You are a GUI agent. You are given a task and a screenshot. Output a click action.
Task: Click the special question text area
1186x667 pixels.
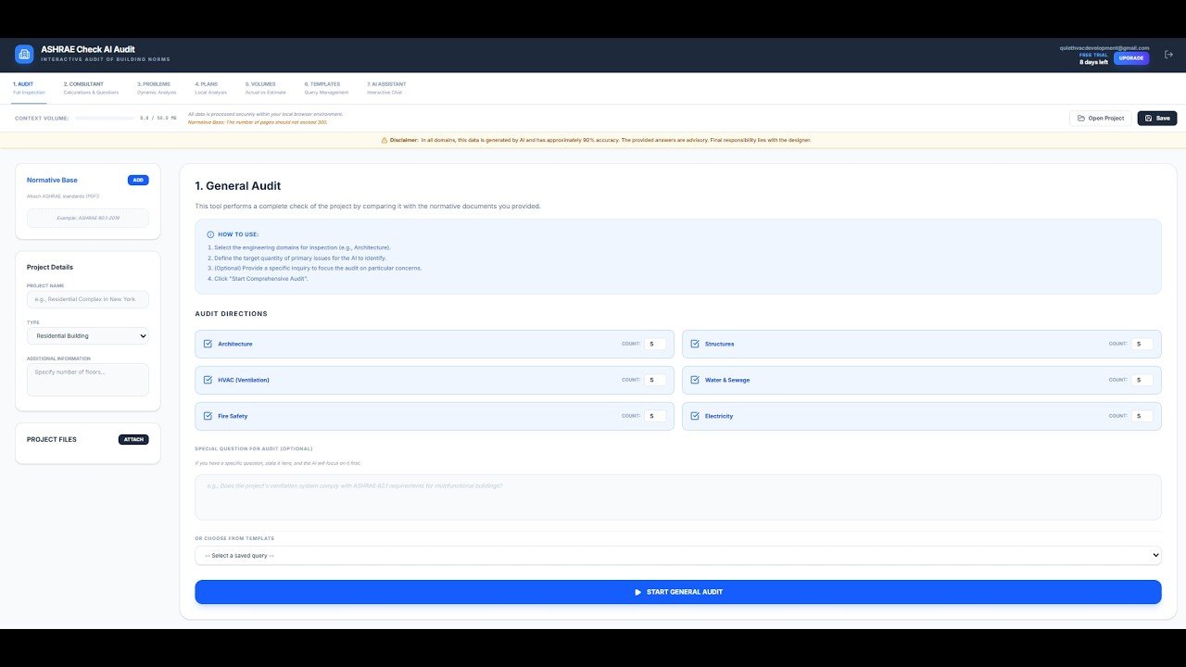point(678,497)
